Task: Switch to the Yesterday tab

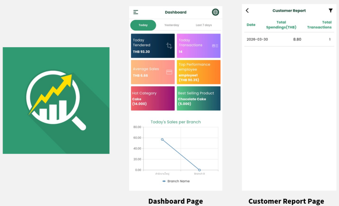Action: pos(171,25)
